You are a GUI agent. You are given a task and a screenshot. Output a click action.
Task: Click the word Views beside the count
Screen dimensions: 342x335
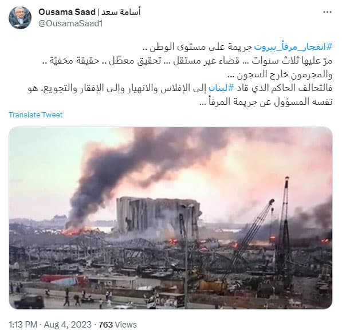tap(125, 325)
